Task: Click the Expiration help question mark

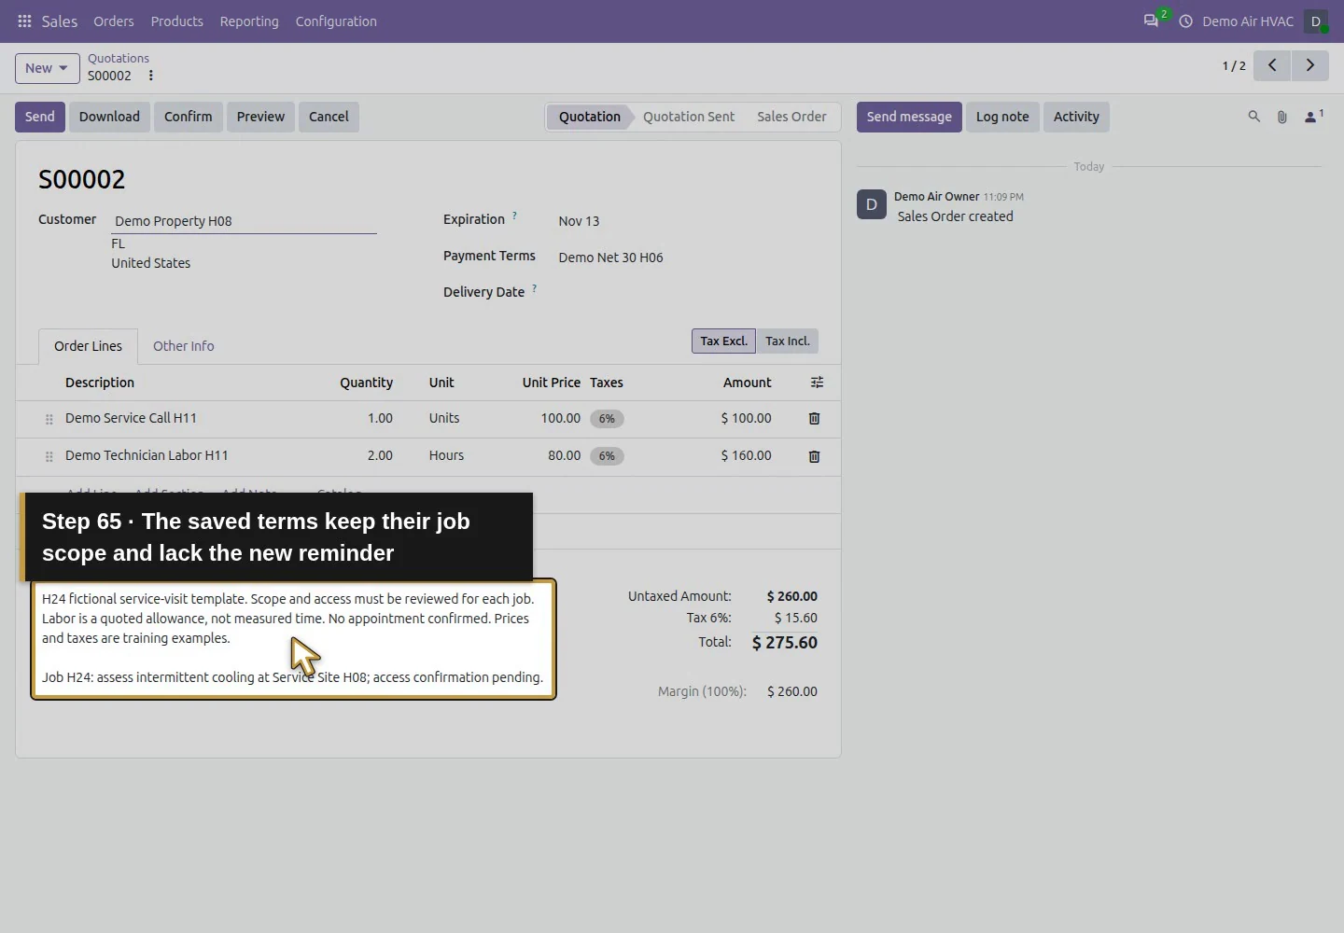Action: (x=514, y=216)
